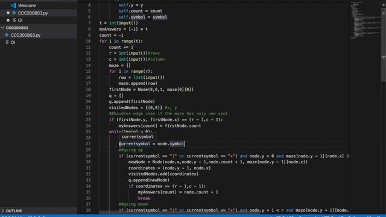The image size is (386, 217).
Task: Click the line 'for i in range(r):'
Action: pyautogui.click(x=131, y=71)
